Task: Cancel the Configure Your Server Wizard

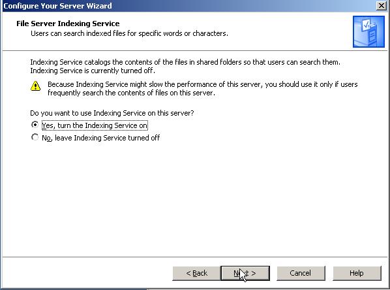Action: (x=301, y=273)
